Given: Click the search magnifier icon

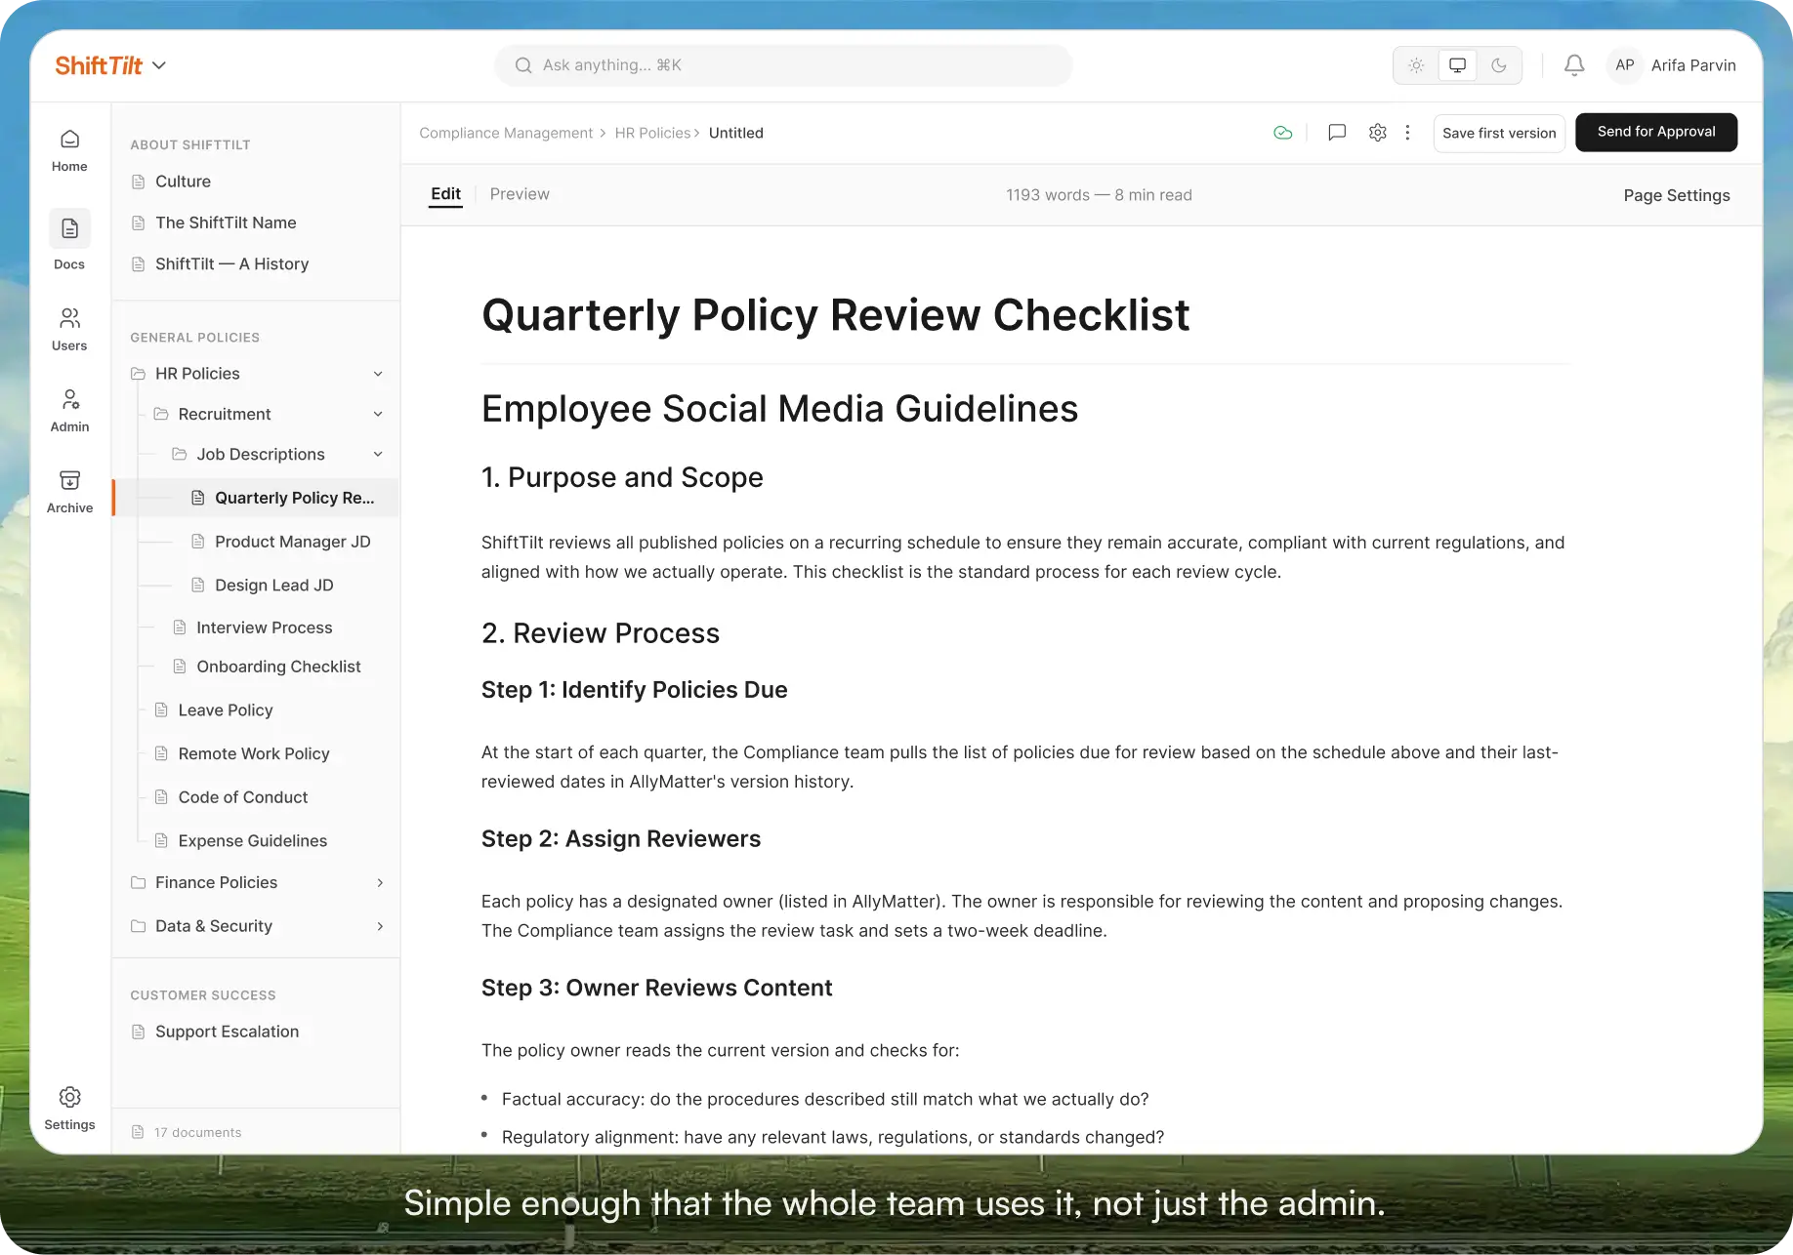Looking at the screenshot, I should tap(523, 65).
